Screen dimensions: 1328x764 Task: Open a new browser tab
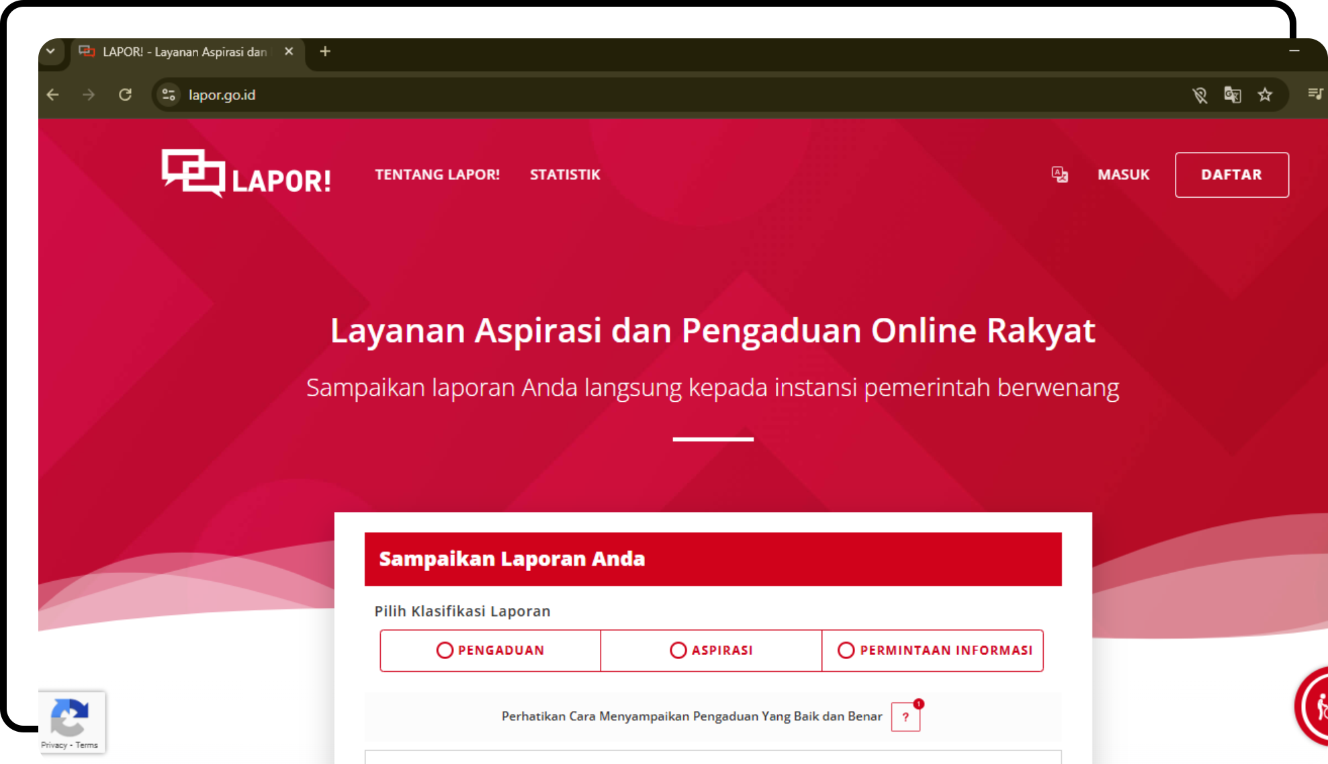pos(325,52)
